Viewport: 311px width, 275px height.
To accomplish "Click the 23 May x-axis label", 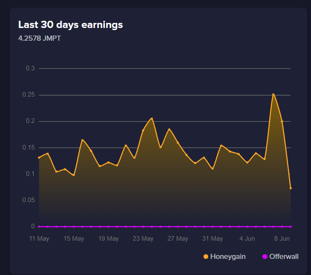I will pos(143,239).
